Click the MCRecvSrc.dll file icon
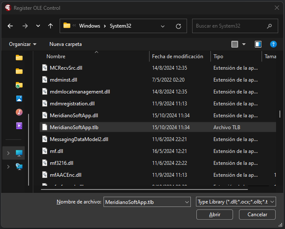Viewport: 285px width, 229px height. click(x=45, y=68)
